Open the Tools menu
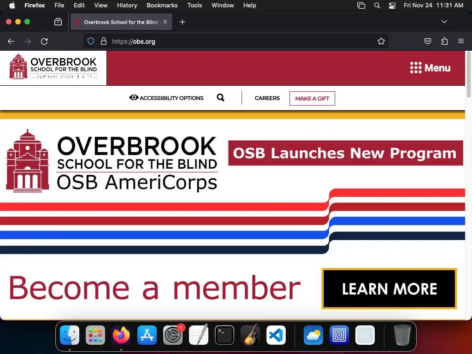Screen dimensions: 472x354 [195, 5]
